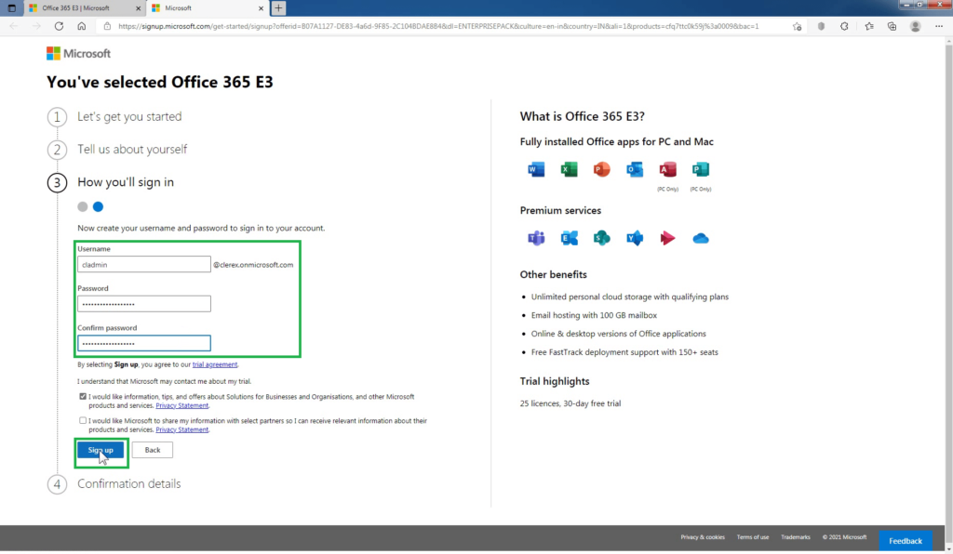
Task: Click the Sign up button
Action: (x=101, y=450)
